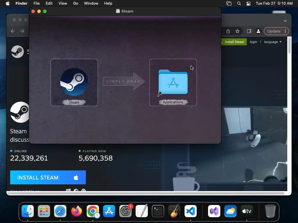Click the Chrome back arrow
298x223 pixels.
pos(13,31)
